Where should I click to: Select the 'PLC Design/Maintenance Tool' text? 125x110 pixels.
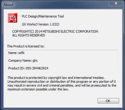pyautogui.click(x=43, y=16)
